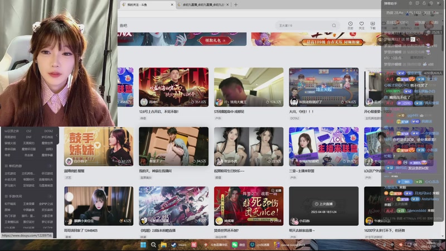
Task: Click the streamer avatar on 雨神 card
Action: [x=144, y=102]
